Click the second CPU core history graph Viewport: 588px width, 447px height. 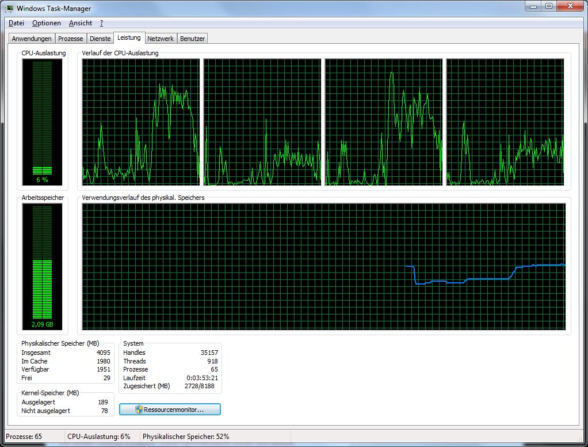point(262,122)
